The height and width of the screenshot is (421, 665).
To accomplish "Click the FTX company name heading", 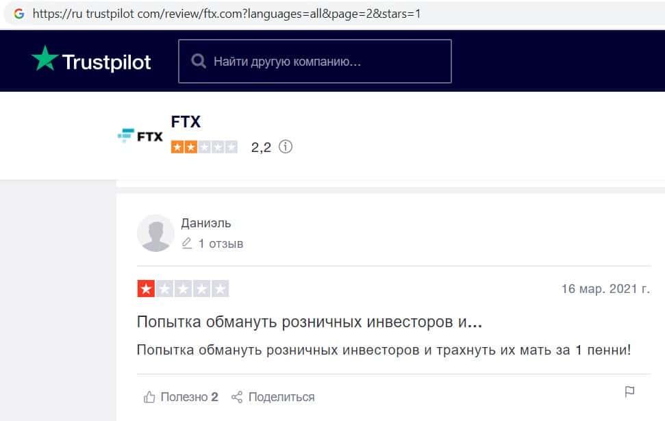I will tap(186, 122).
